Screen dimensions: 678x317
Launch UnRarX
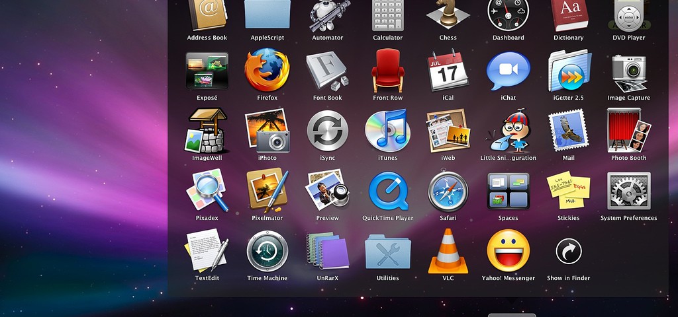click(327, 250)
